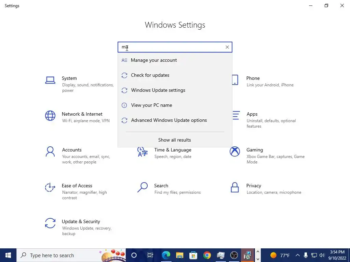Open the network tray icon

[314, 255]
